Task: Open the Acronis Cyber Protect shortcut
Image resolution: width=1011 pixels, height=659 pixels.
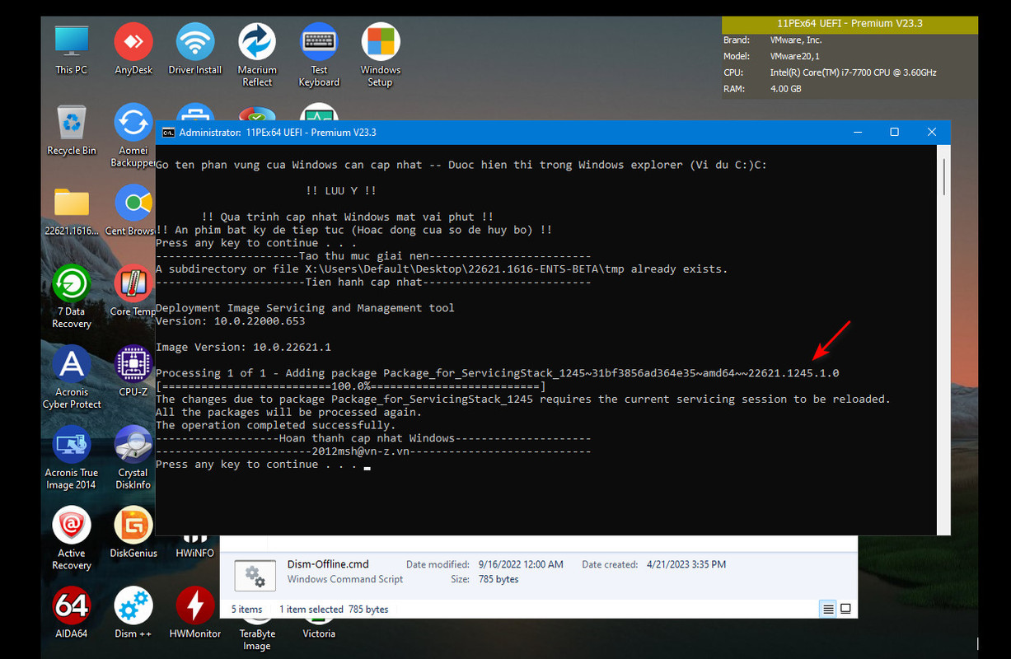Action: pos(72,377)
